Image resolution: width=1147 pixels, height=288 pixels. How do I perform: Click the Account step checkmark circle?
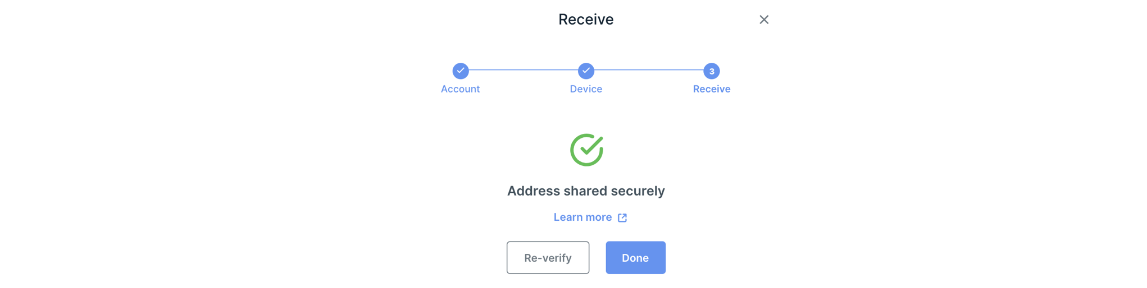tap(461, 71)
